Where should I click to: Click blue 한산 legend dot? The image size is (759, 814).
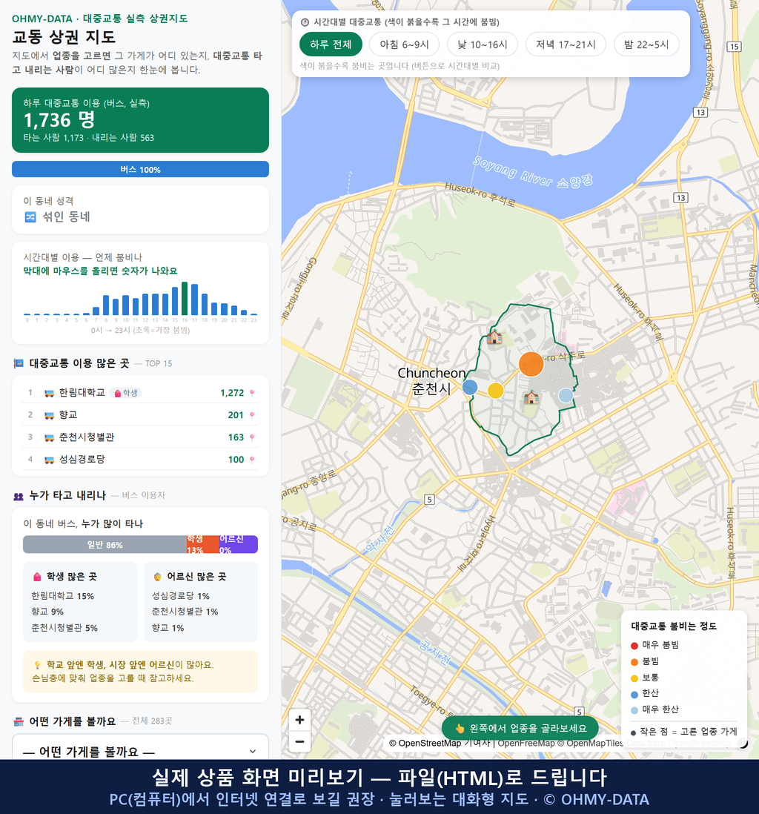(x=634, y=694)
